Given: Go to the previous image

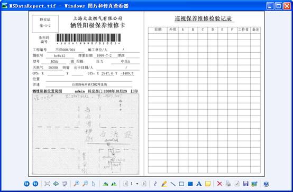Looking at the screenshot, I should click(27, 184).
